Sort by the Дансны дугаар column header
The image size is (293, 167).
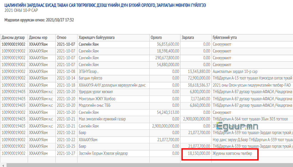pyautogui.click(x=14, y=38)
